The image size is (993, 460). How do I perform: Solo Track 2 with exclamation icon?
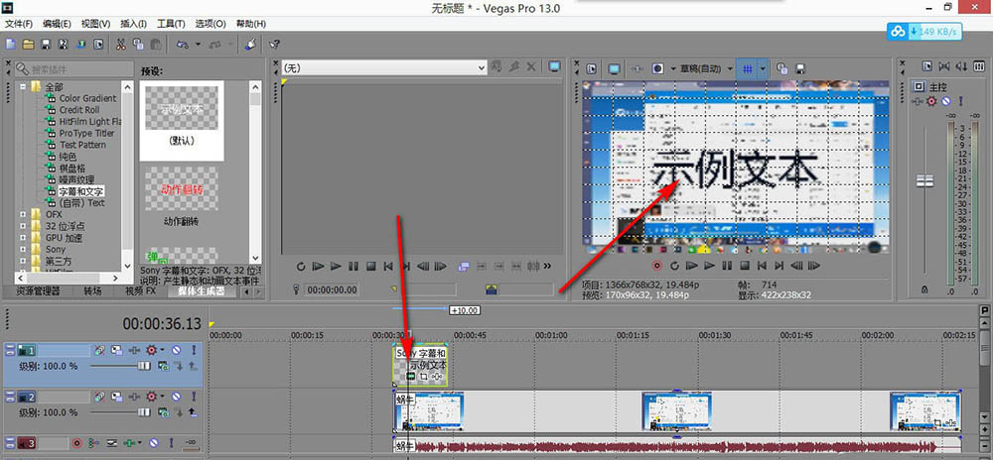194,397
